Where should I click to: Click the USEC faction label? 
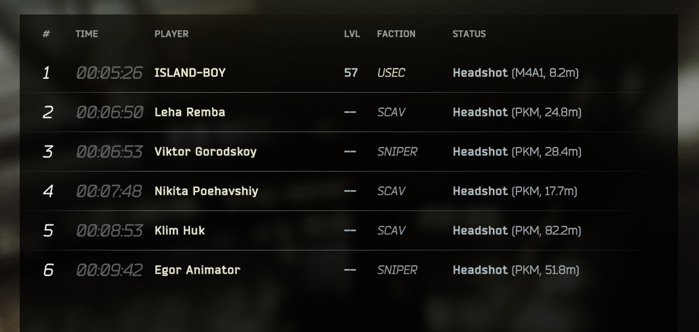tap(391, 73)
